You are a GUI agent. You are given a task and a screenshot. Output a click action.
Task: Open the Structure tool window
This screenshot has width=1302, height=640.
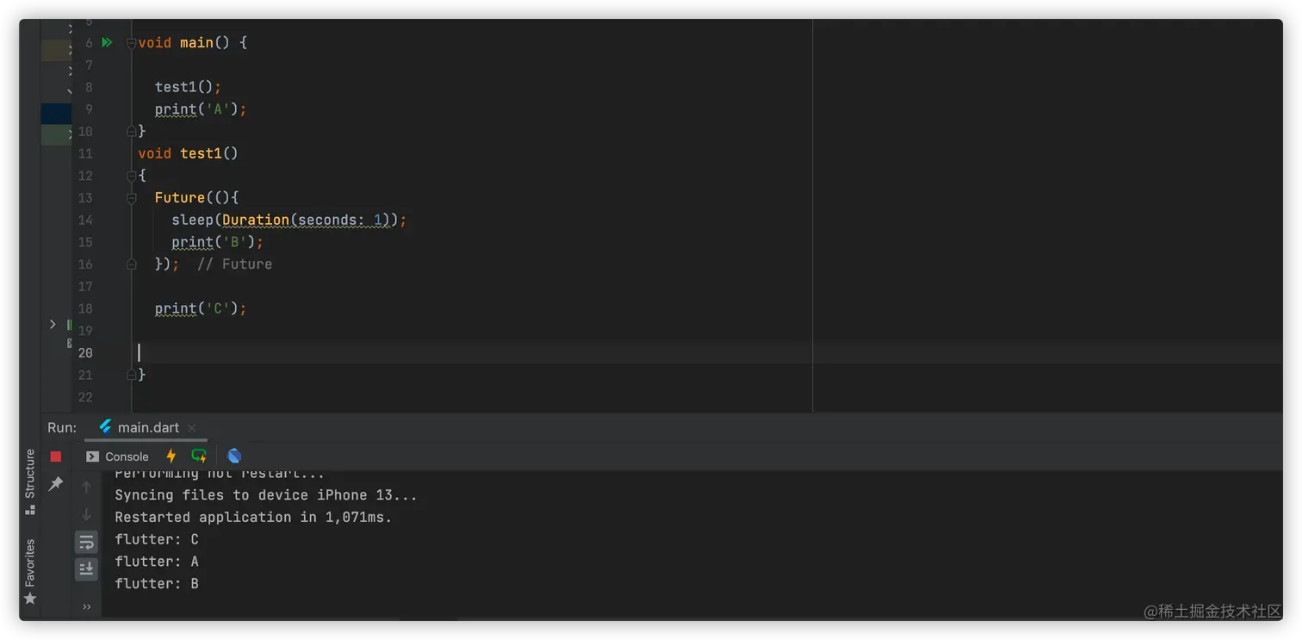pos(30,482)
